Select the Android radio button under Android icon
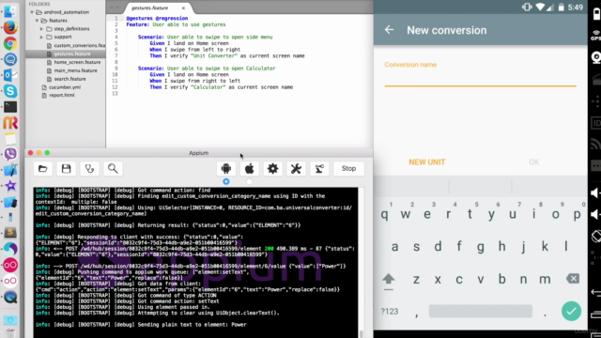 coord(226,181)
